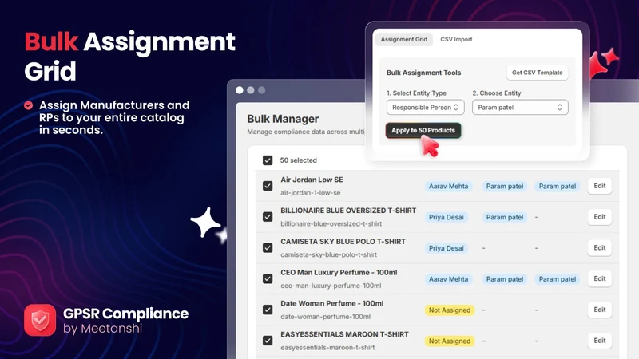
Task: Edit the Camiseta Sky Blue Polo row
Action: tap(600, 248)
